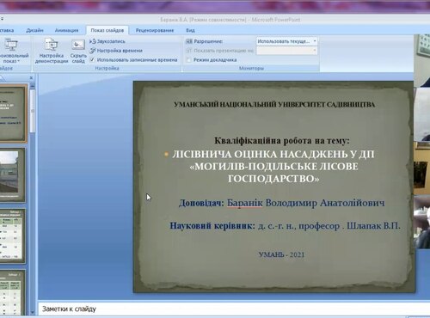Image resolution: width=430 pixels, height=318 pixels.
Task: Click the Настройка group label
Action: click(x=107, y=68)
